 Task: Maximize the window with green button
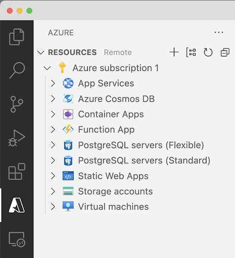(x=29, y=11)
